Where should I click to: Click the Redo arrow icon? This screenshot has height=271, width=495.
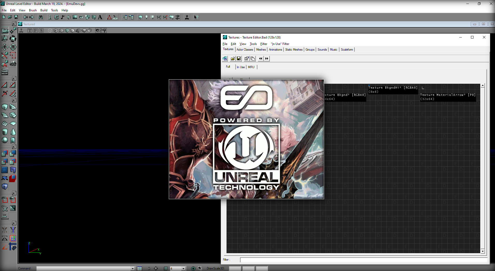(32, 17)
